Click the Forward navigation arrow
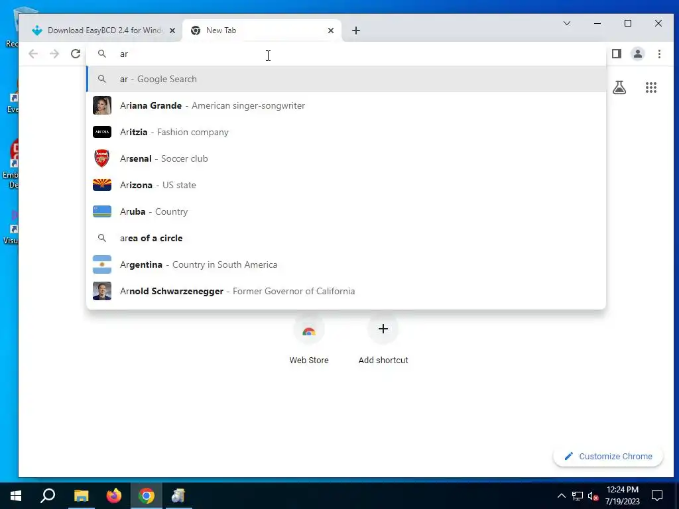The height and width of the screenshot is (509, 679). tap(54, 54)
